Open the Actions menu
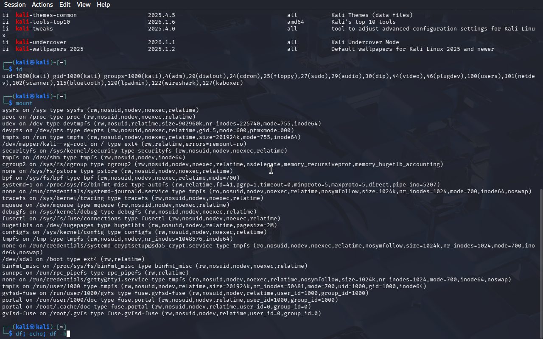This screenshot has width=543, height=339. click(x=42, y=5)
